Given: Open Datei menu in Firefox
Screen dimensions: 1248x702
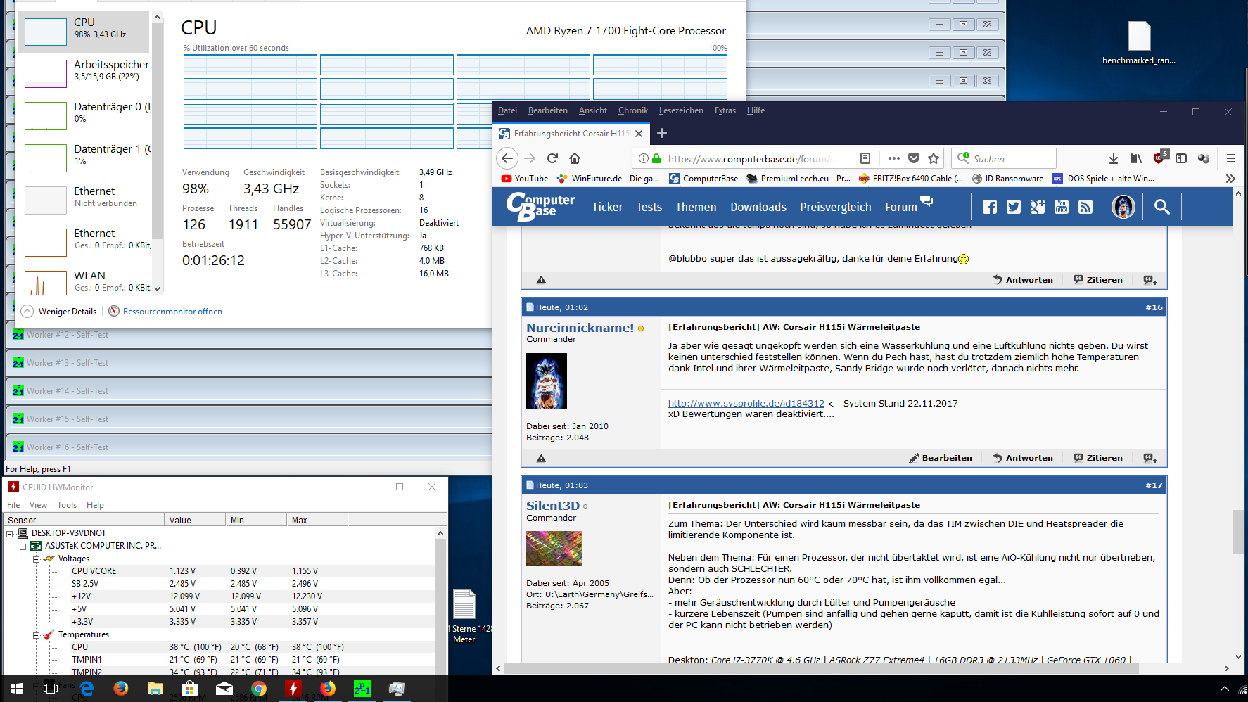Looking at the screenshot, I should click(x=507, y=110).
